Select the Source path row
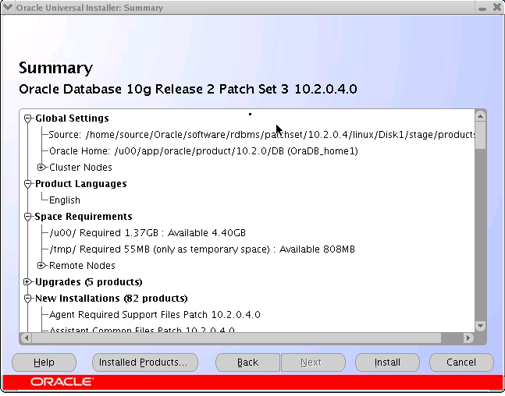 pos(261,134)
